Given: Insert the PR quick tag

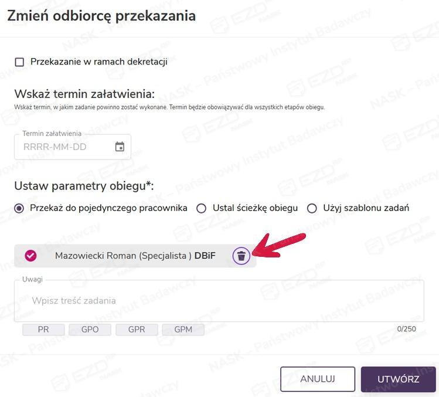Looking at the screenshot, I should (x=43, y=330).
